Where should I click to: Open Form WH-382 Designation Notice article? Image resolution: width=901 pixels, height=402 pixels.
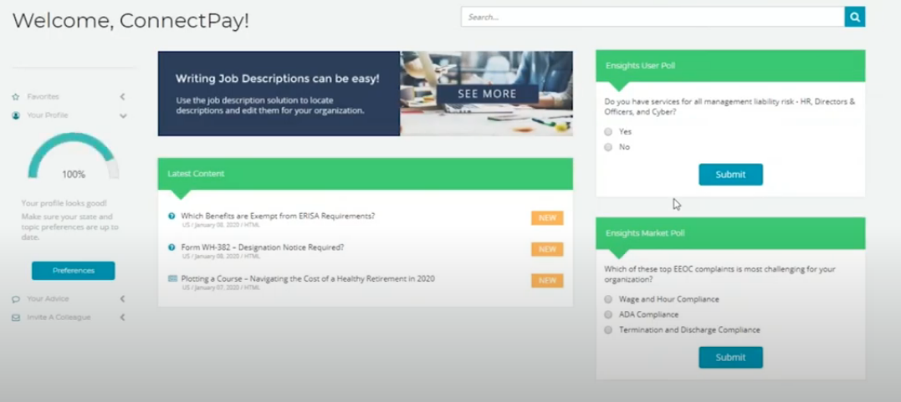(x=263, y=247)
